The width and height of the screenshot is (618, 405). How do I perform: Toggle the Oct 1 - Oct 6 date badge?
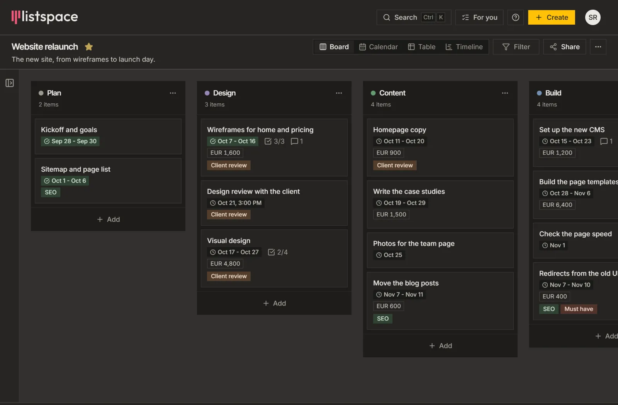point(65,181)
